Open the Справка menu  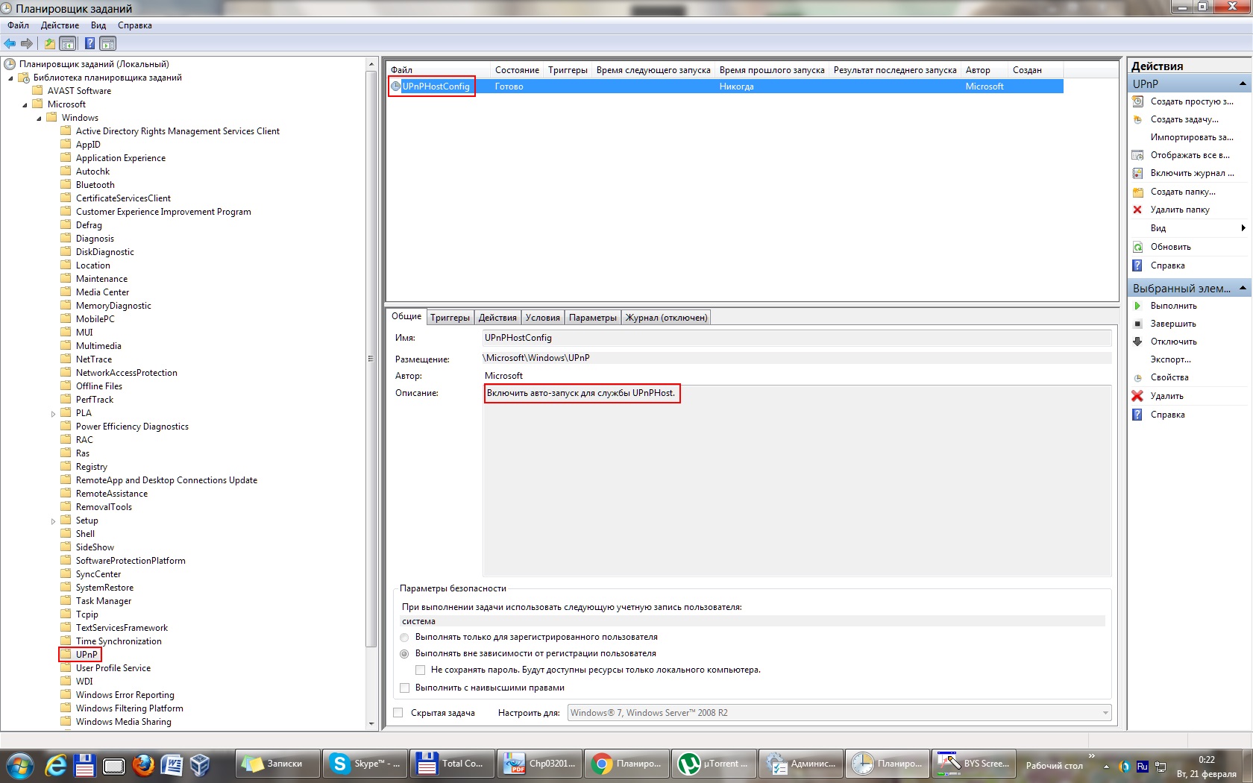pos(135,25)
